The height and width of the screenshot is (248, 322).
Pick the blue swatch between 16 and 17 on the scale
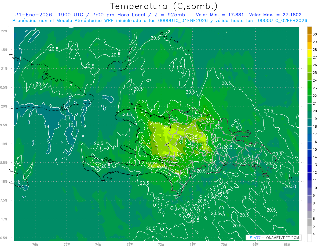coord(309,138)
